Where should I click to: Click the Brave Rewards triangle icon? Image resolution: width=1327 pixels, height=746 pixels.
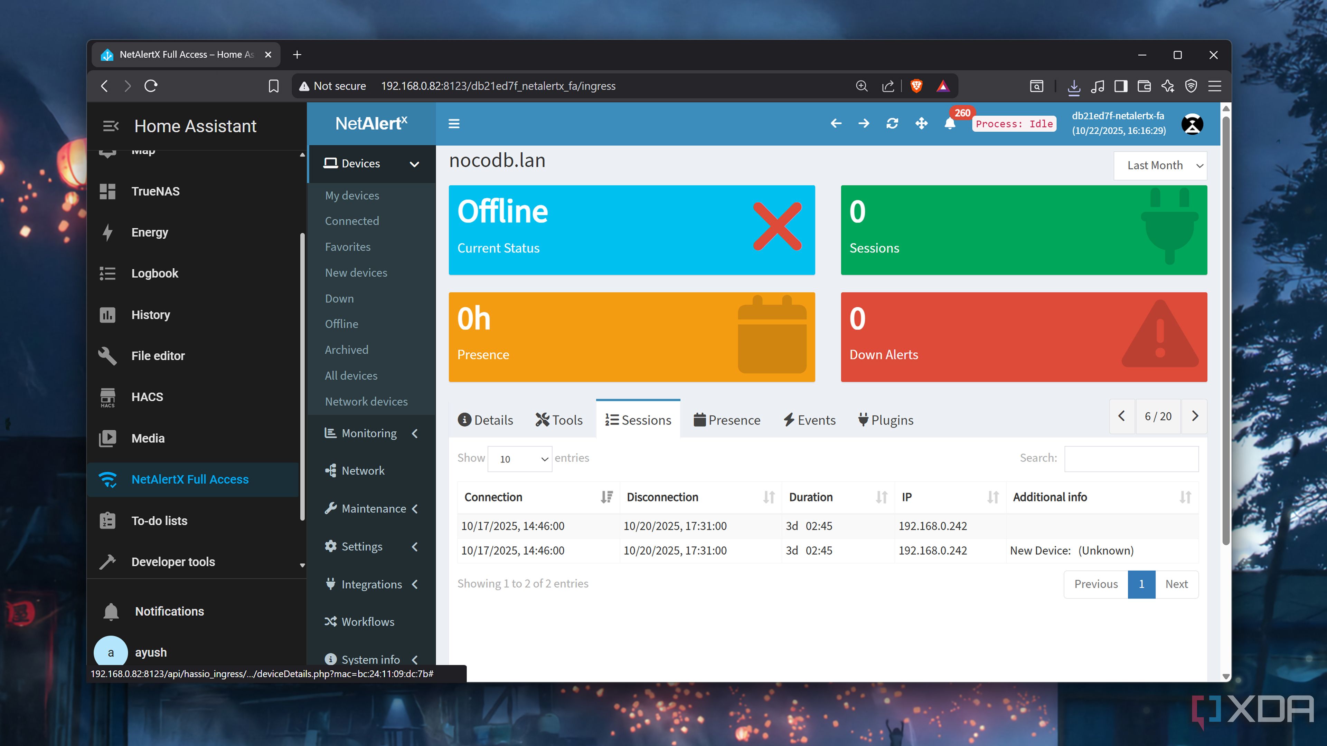pos(943,86)
